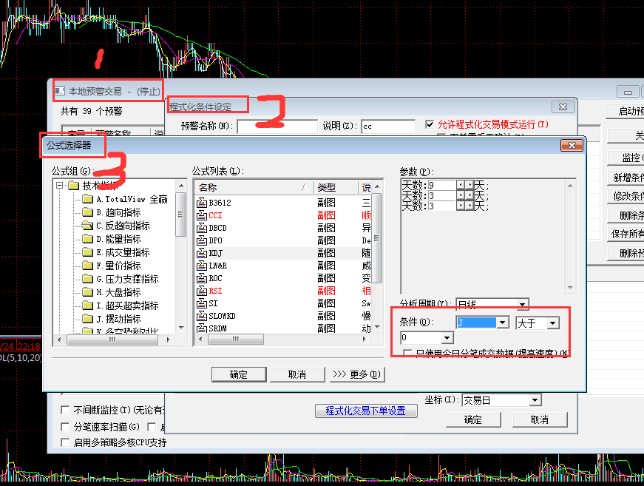The image size is (644, 486).
Task: Select the SRDM formula icon
Action: pos(202,328)
